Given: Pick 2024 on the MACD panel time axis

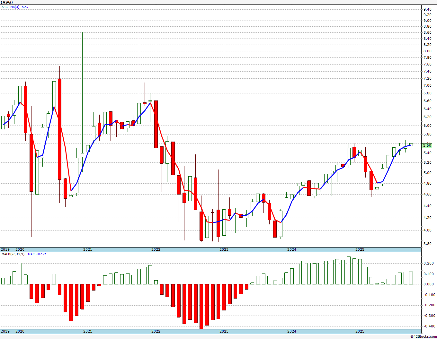Looking at the screenshot, I should point(292,331).
